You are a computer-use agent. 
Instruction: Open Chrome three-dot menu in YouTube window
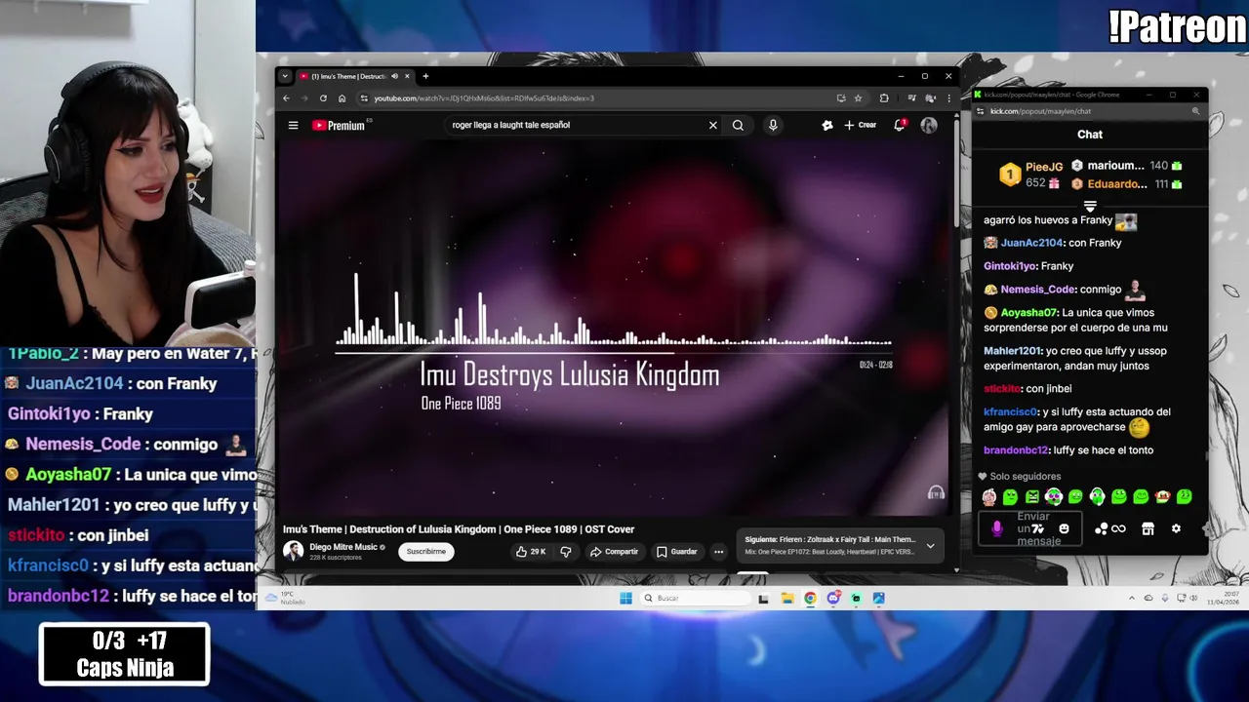(x=948, y=98)
